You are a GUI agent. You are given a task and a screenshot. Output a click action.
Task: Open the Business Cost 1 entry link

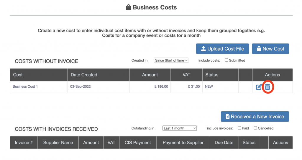(x=25, y=86)
